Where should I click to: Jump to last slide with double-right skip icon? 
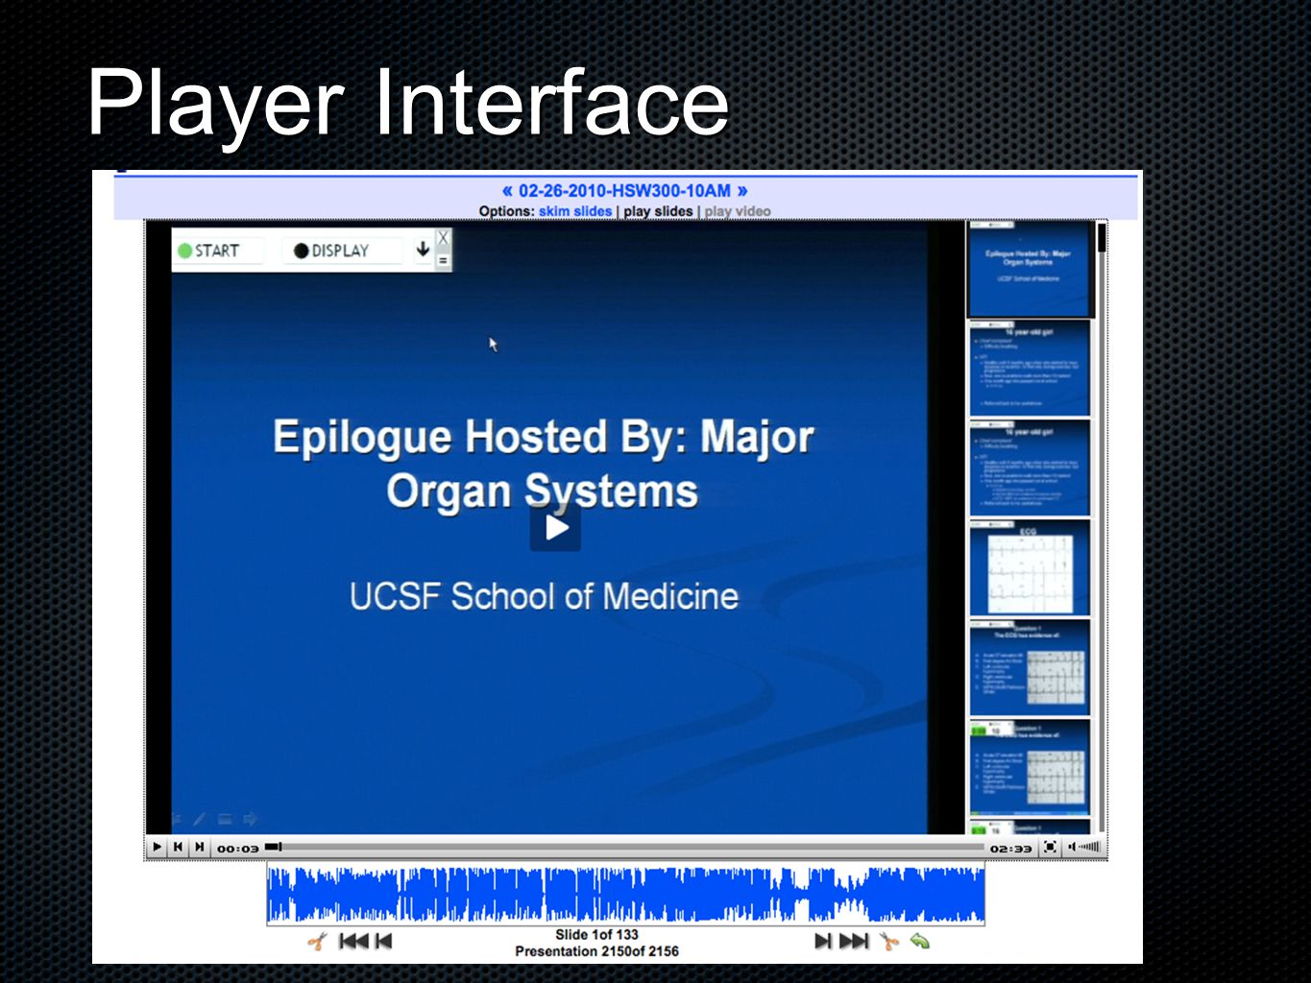(854, 941)
